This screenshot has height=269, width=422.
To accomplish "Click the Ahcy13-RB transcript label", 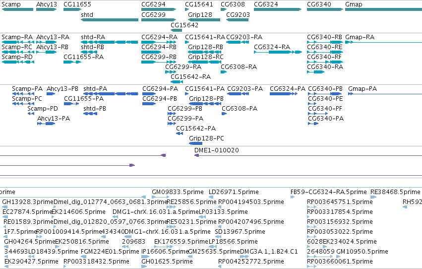I will pyautogui.click(x=52, y=47).
